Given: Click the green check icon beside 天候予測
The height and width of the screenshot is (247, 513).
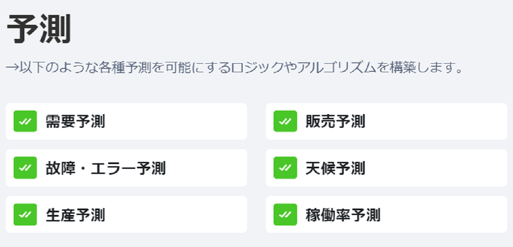Looking at the screenshot, I should tap(286, 168).
